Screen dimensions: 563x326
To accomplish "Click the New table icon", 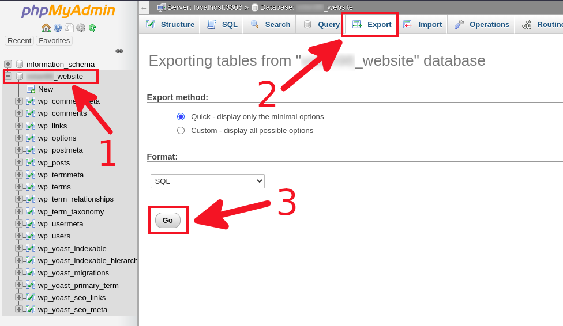I will tap(31, 89).
